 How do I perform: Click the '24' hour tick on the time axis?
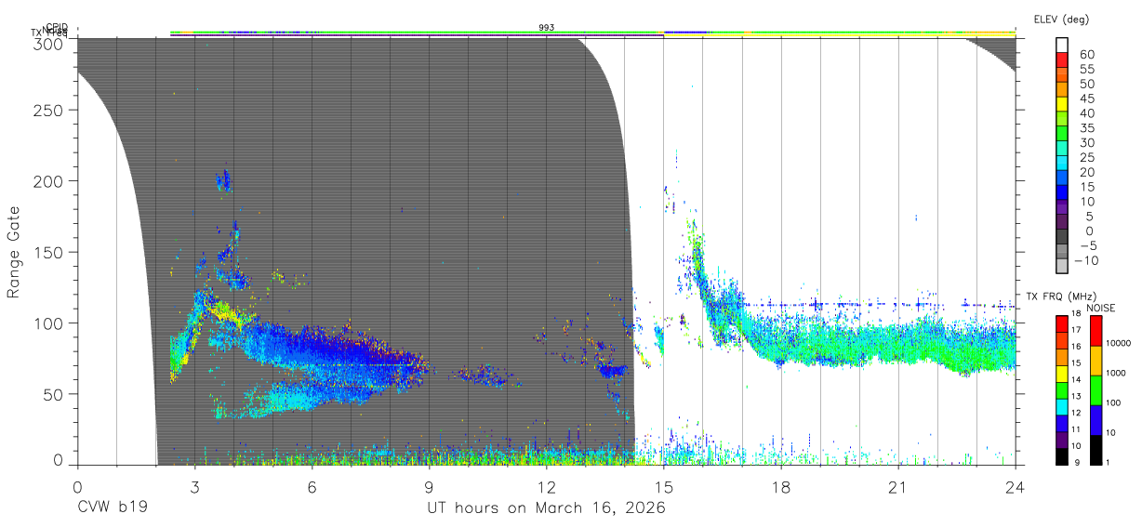pos(1016,486)
